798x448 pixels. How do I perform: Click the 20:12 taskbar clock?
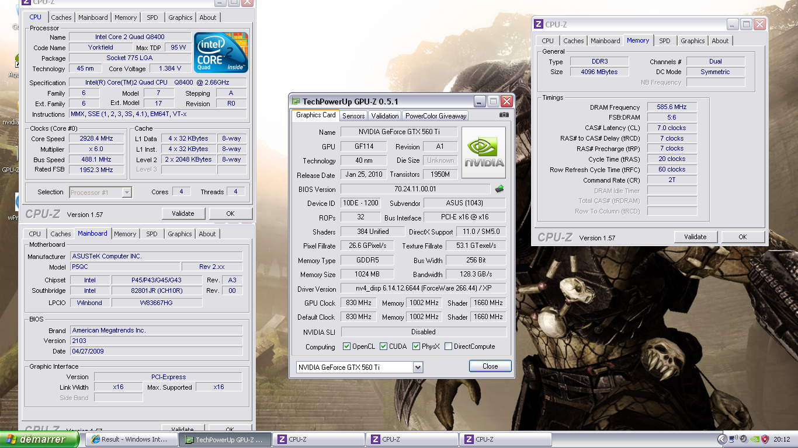click(782, 440)
